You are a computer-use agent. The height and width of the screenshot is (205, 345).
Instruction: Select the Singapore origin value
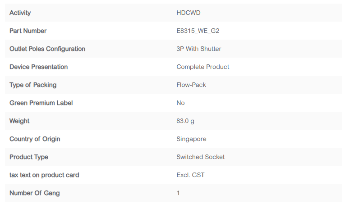tap(192, 139)
